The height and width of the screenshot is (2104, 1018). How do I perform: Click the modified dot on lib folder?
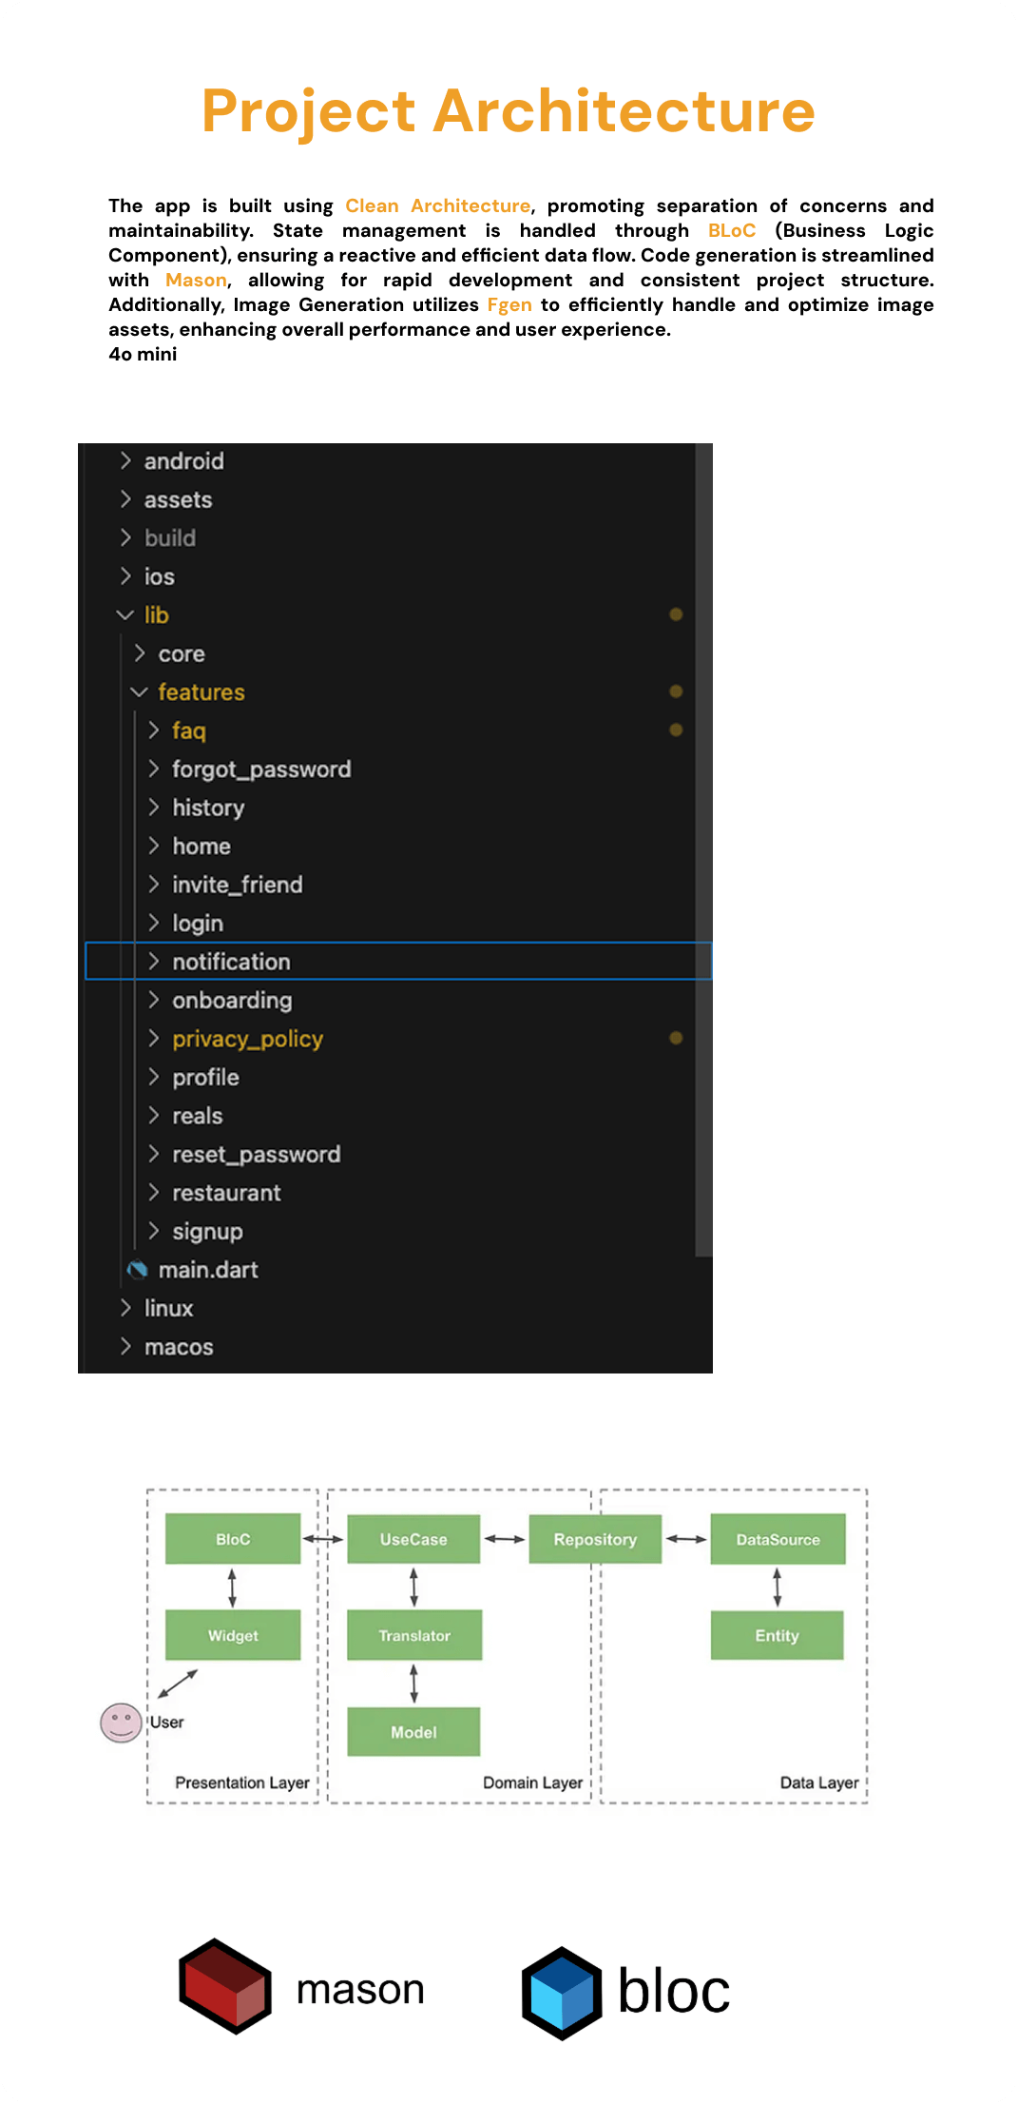676,614
